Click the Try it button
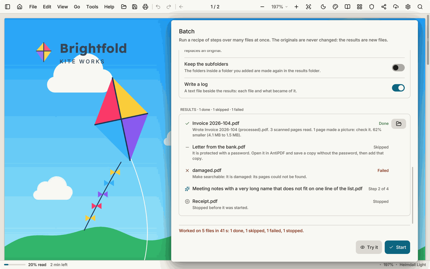The image size is (430, 269). pos(369,247)
